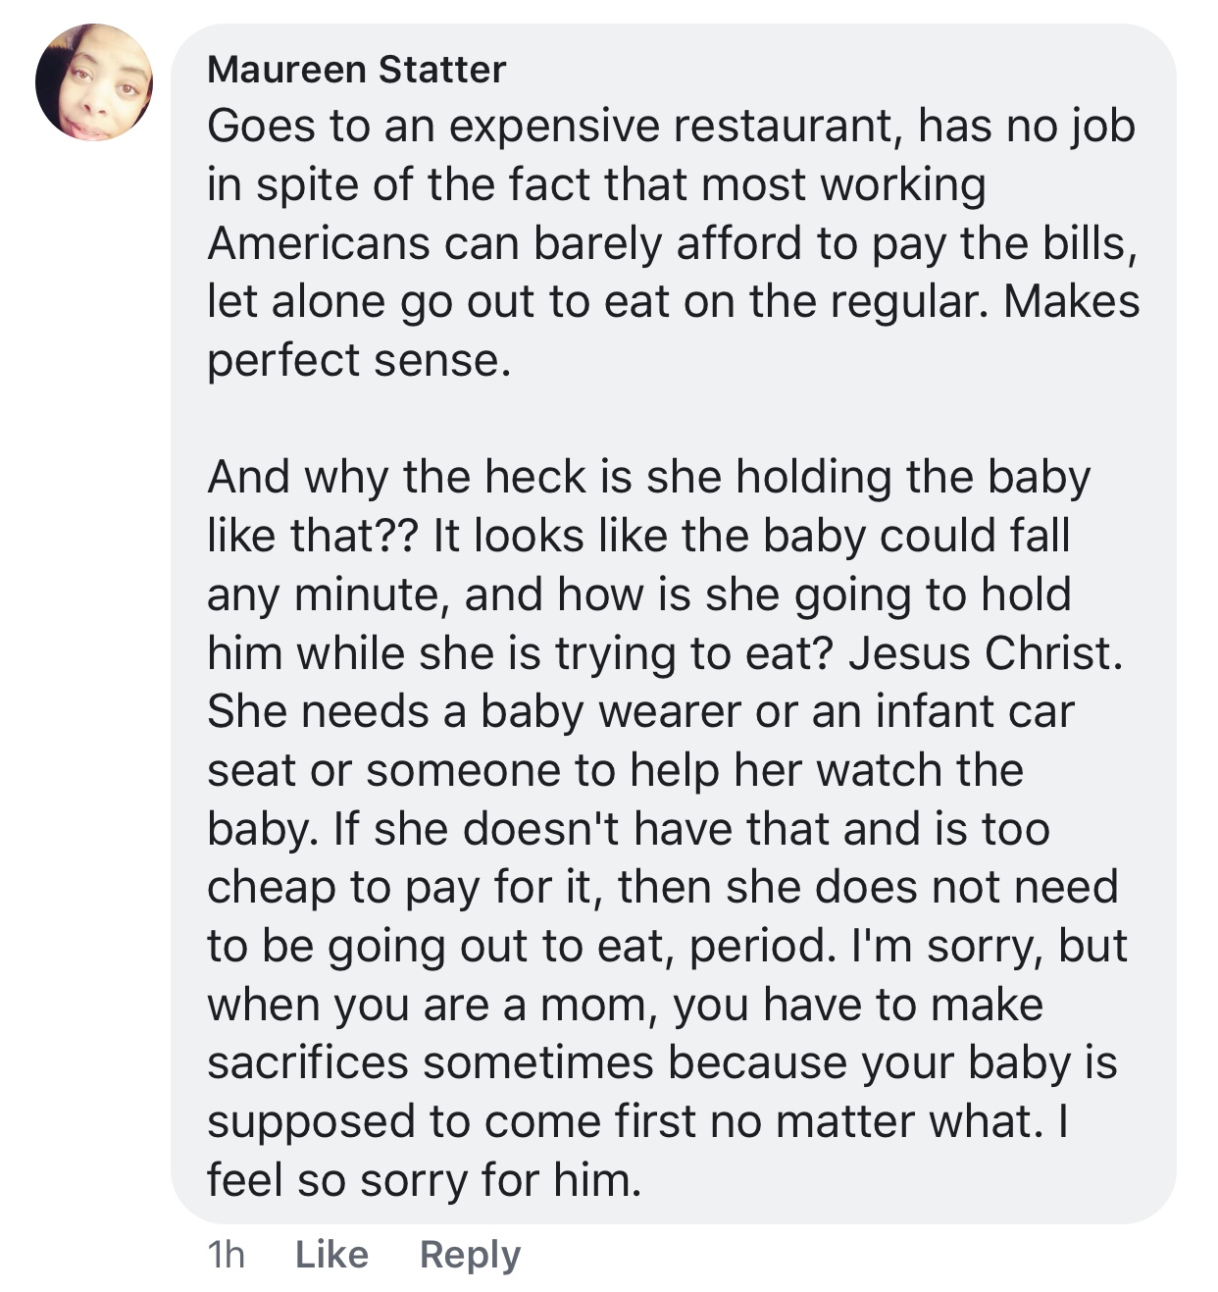Image resolution: width=1218 pixels, height=1292 pixels.
Task: Click the Maureen Statter name link
Action: (x=357, y=69)
